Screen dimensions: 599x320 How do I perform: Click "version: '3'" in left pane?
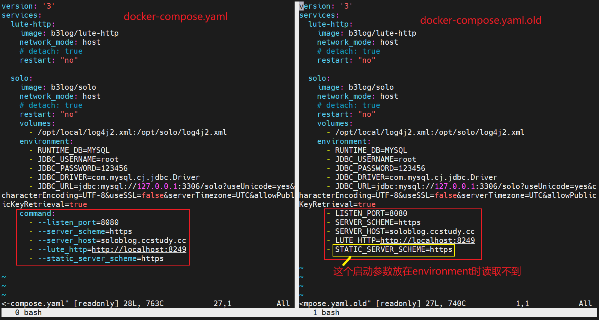point(29,6)
